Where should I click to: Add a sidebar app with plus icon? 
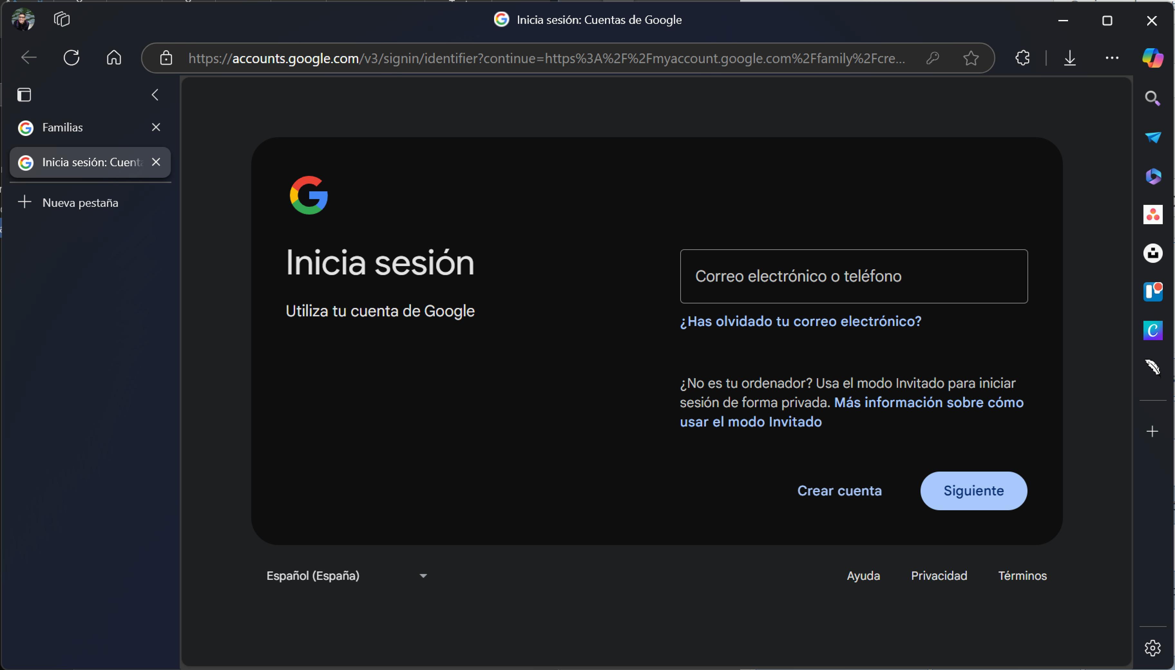[x=1152, y=432]
